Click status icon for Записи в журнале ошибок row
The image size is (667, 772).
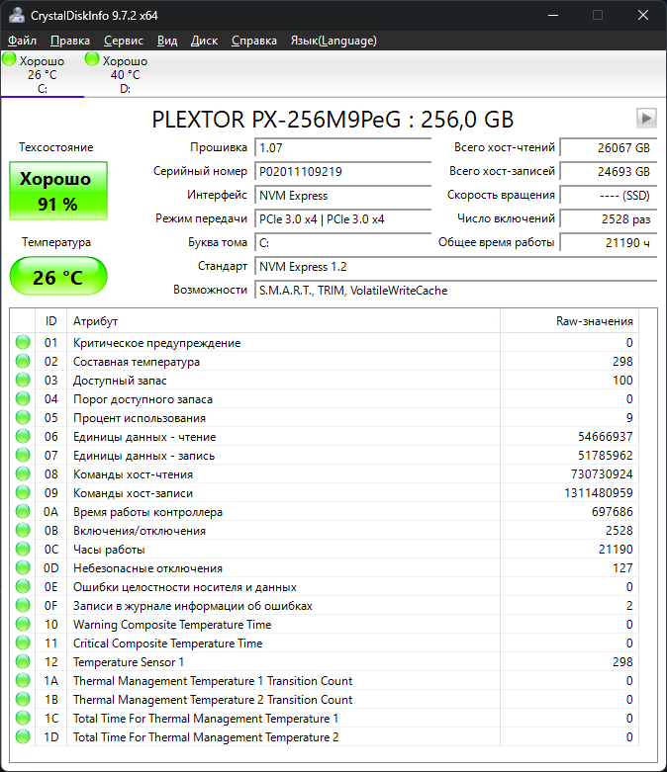(x=23, y=605)
